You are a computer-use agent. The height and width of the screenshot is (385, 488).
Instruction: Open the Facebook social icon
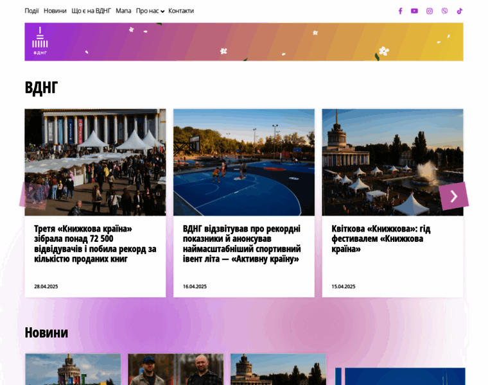tap(400, 11)
